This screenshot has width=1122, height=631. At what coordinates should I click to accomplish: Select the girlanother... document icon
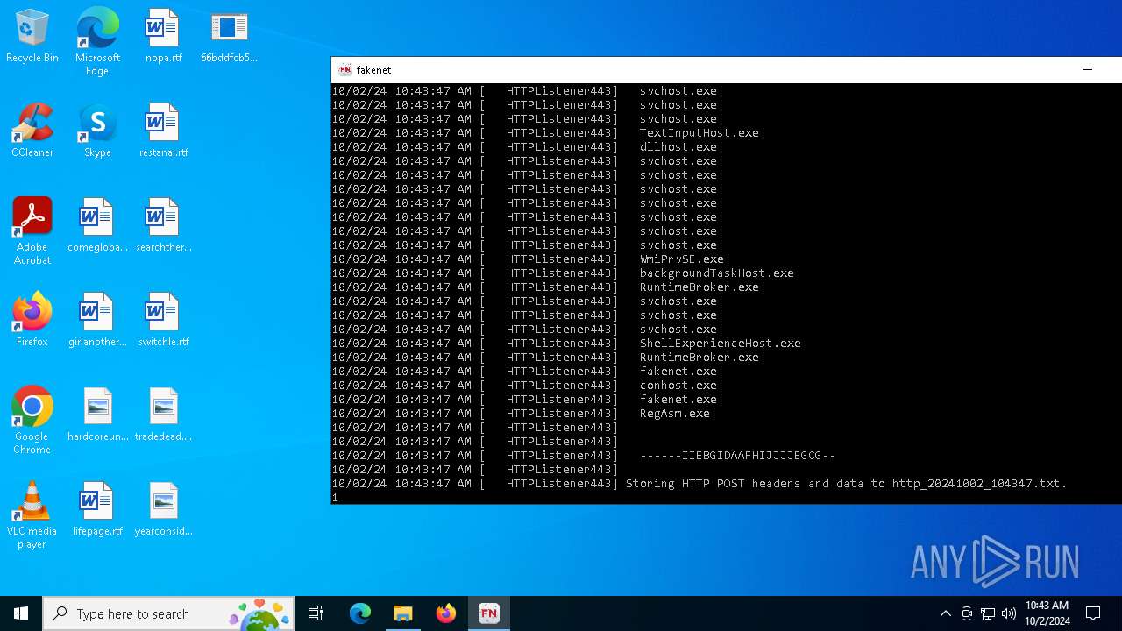coord(97,321)
